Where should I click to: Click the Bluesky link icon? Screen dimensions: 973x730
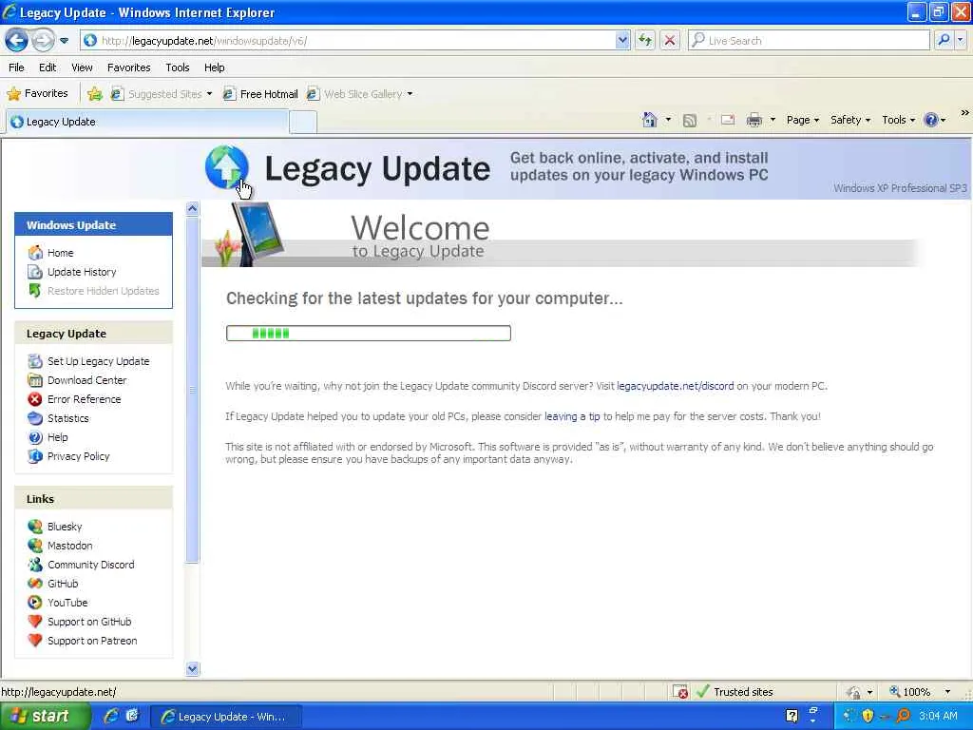[x=35, y=527]
